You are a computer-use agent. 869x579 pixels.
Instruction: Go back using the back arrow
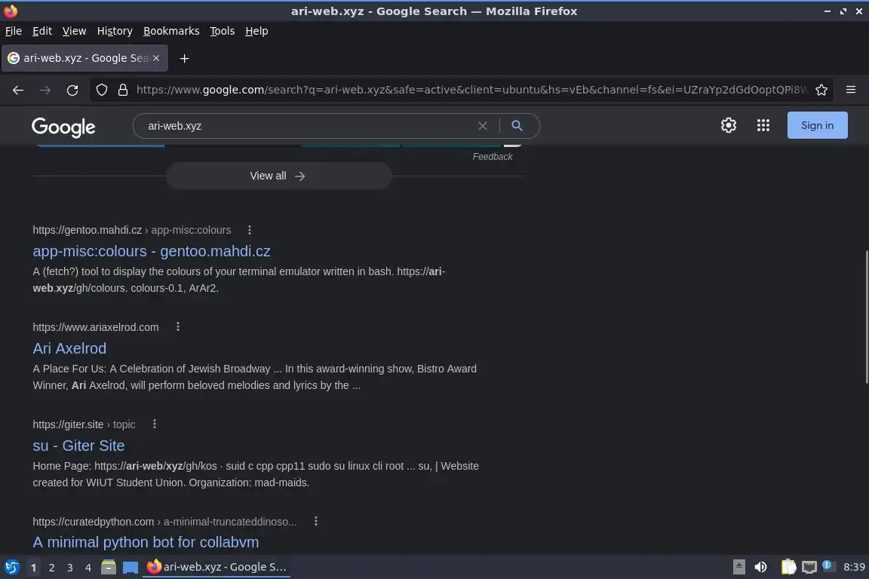coord(18,90)
